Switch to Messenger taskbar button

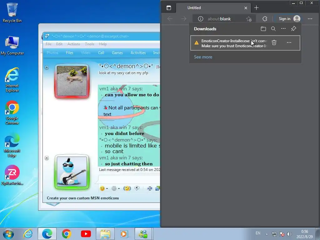143,234
